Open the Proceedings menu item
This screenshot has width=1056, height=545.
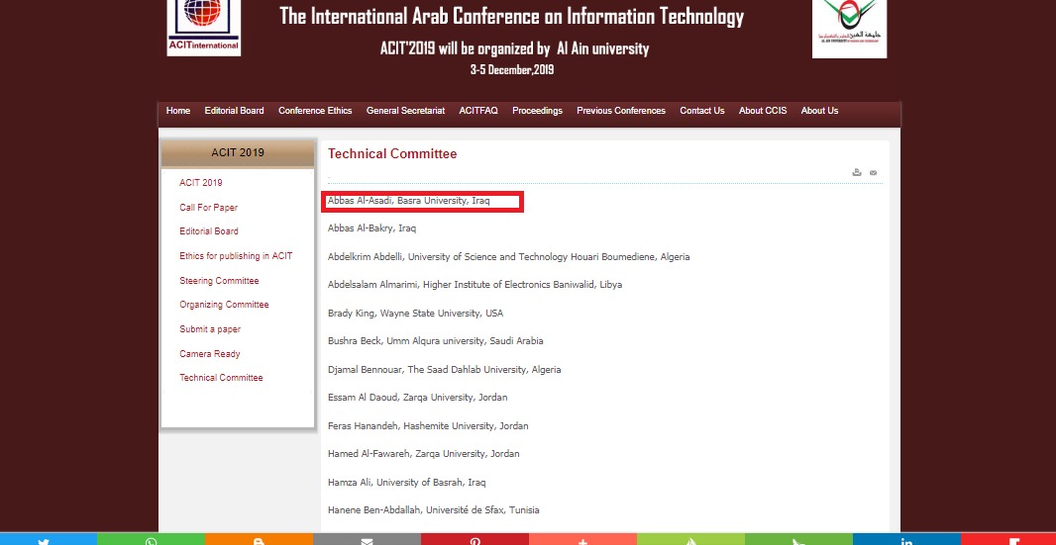click(x=537, y=111)
